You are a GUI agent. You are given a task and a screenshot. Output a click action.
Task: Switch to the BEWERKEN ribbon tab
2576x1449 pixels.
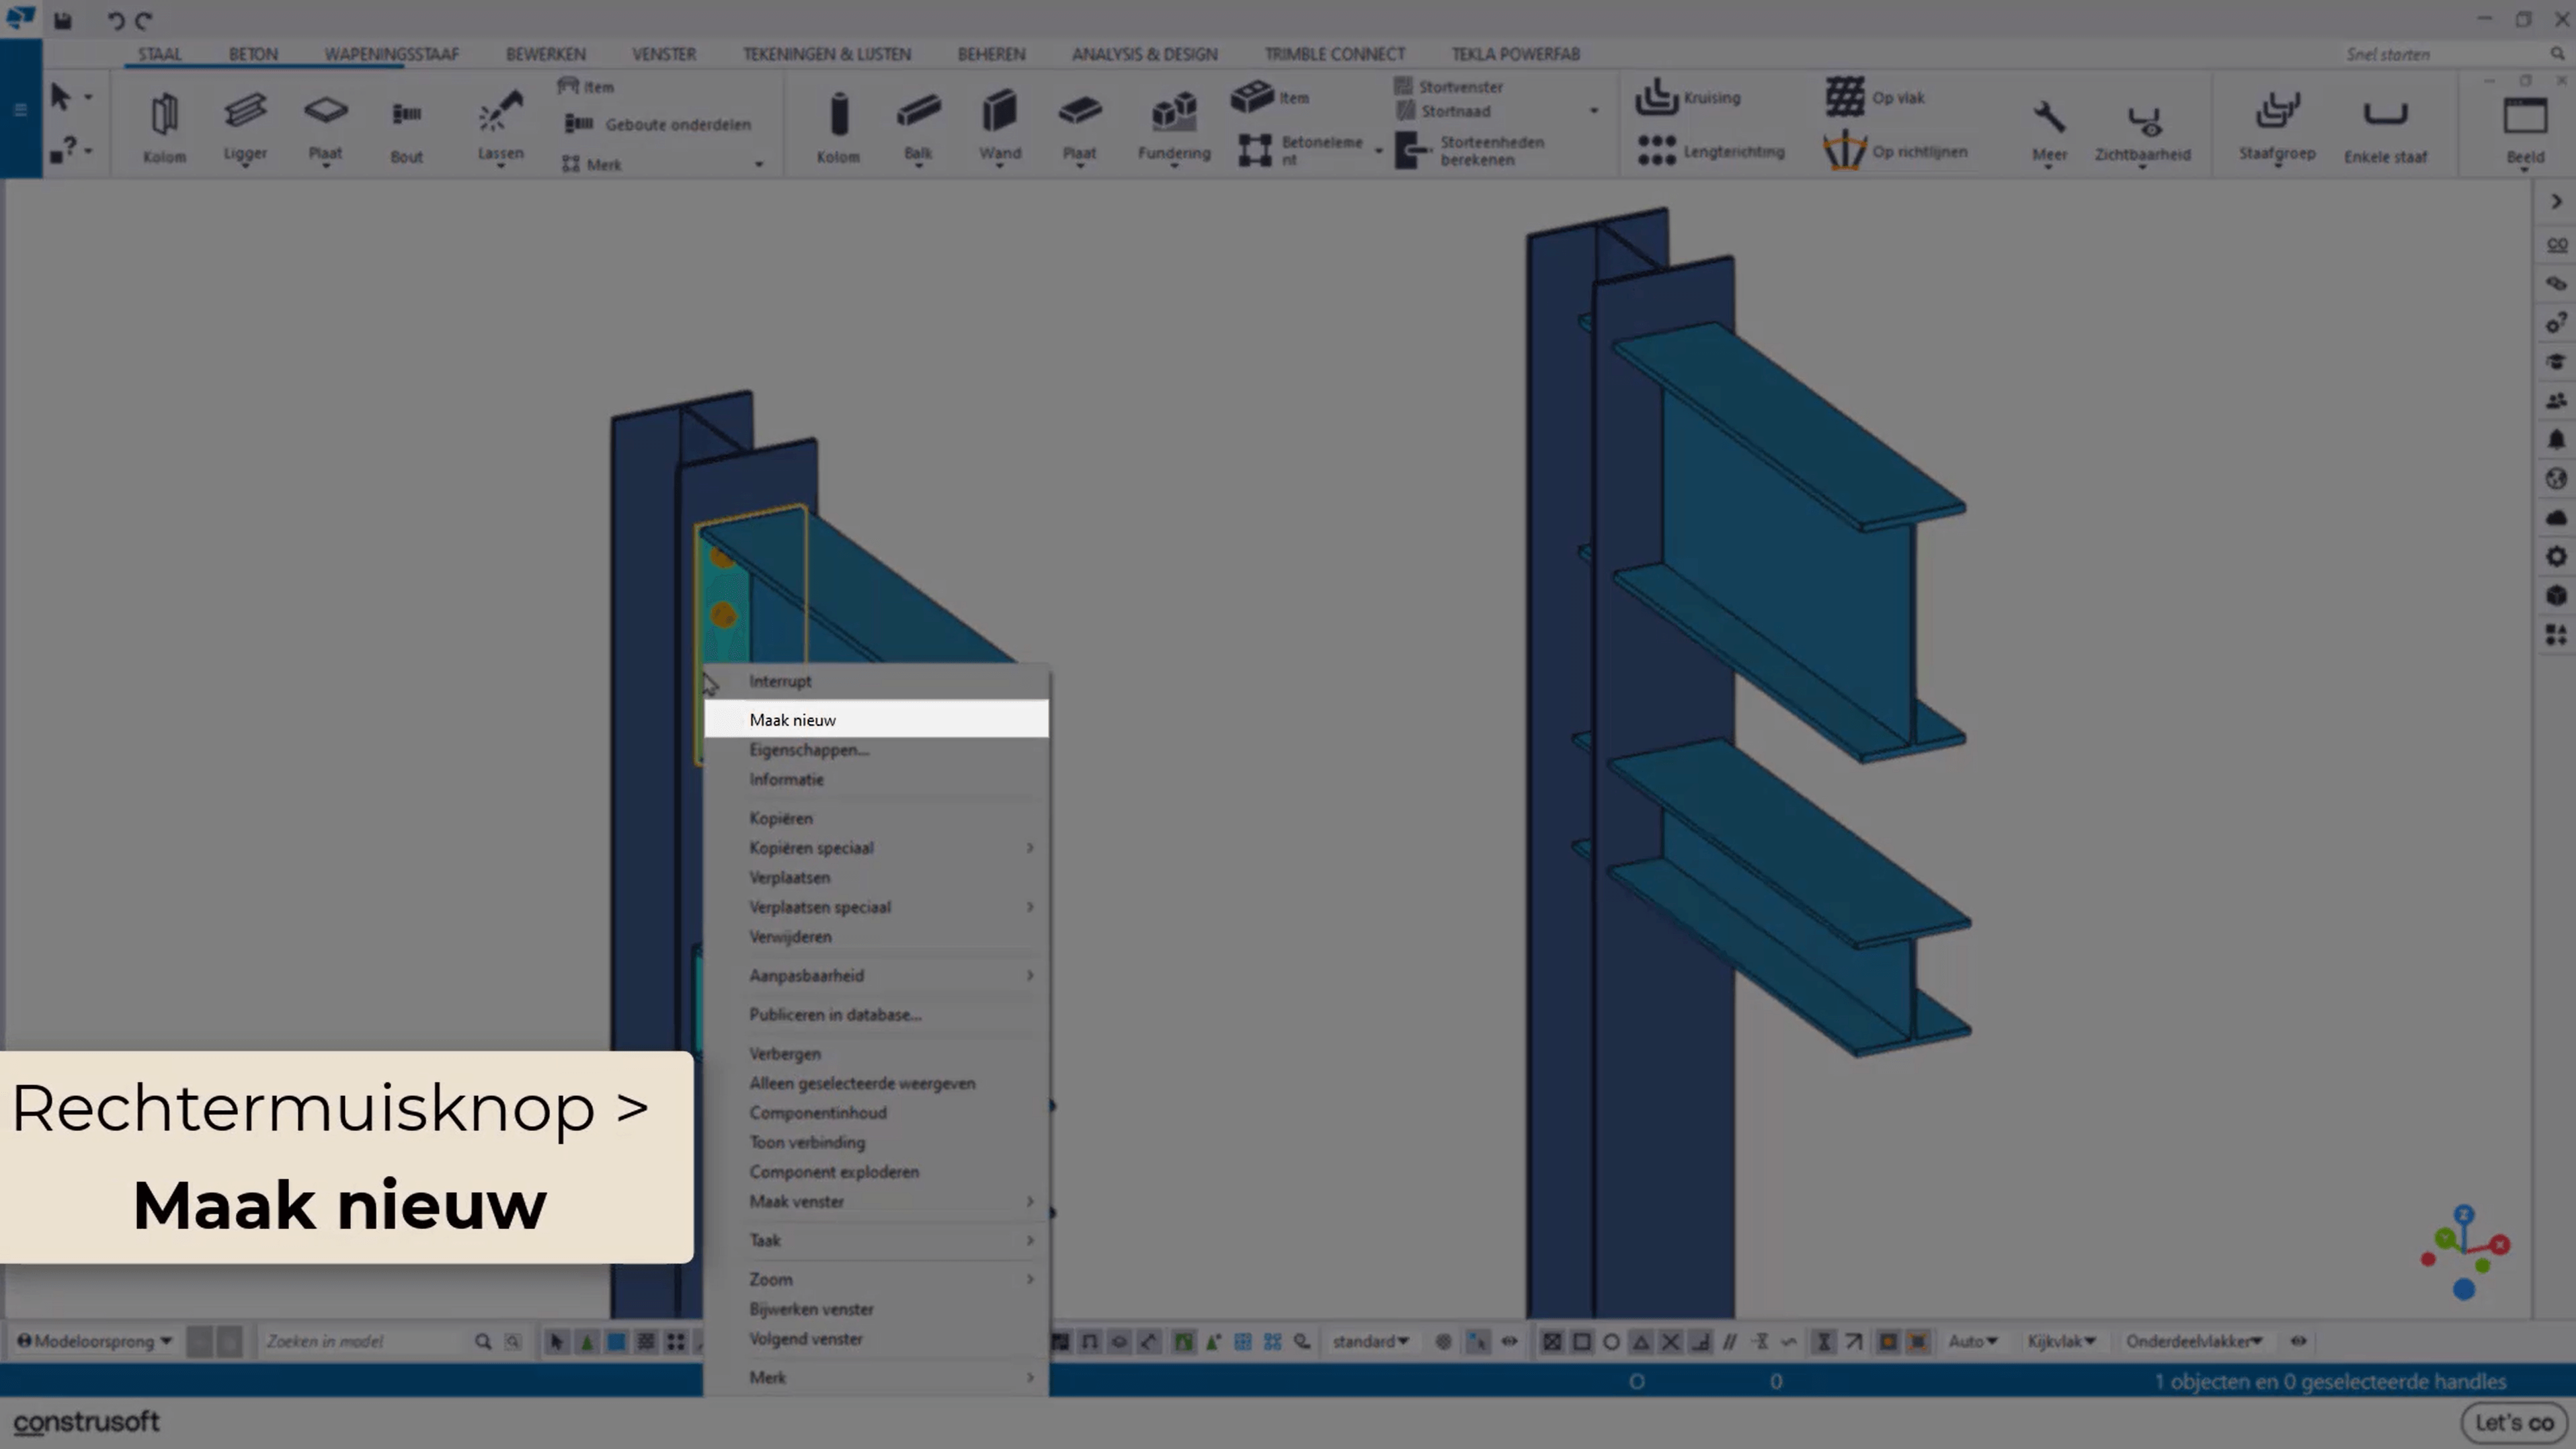point(545,54)
